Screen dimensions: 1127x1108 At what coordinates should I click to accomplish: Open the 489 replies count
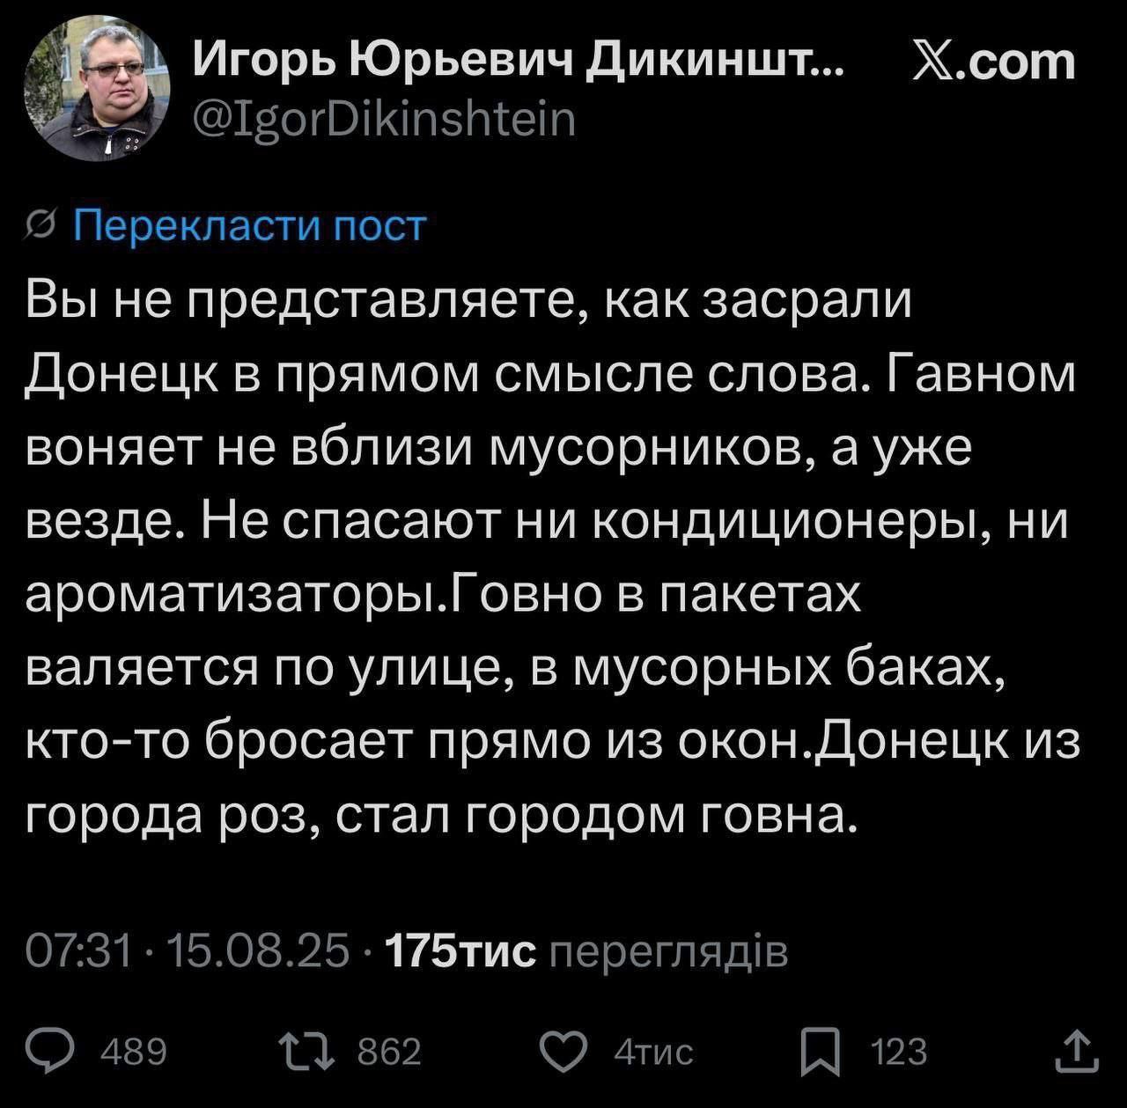coord(134,1052)
